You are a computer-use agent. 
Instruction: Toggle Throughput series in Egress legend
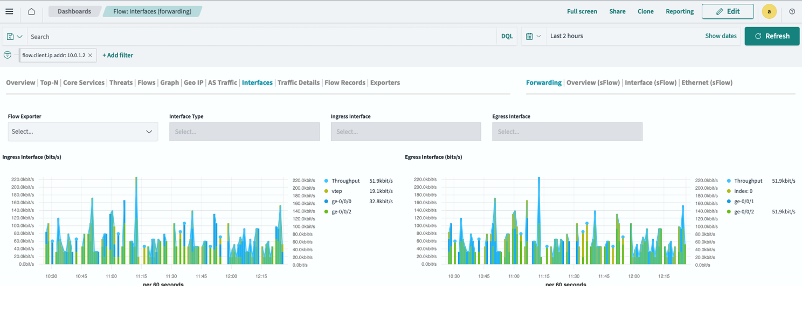pos(748,181)
